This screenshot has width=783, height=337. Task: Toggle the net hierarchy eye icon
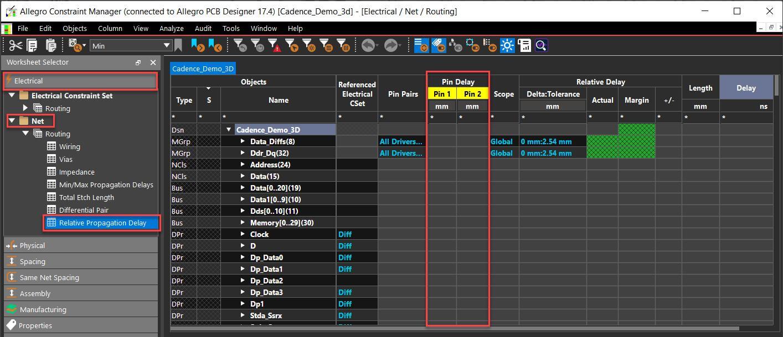pos(456,45)
